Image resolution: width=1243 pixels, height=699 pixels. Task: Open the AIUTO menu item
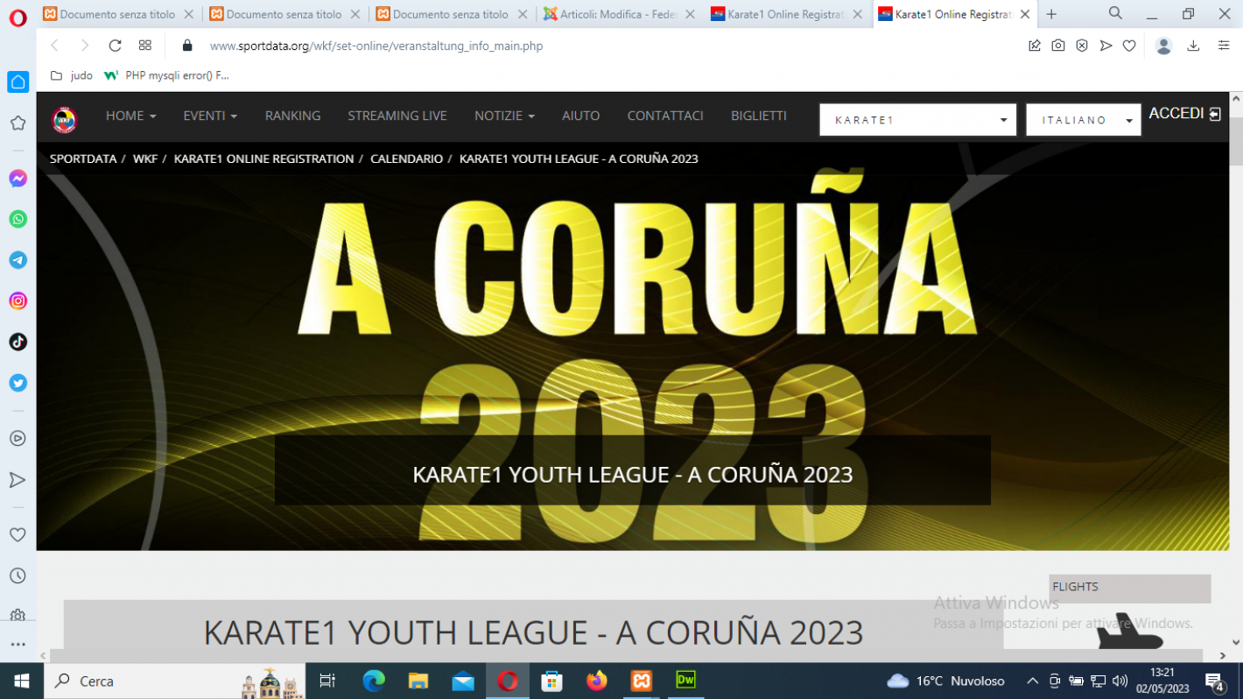tap(581, 116)
